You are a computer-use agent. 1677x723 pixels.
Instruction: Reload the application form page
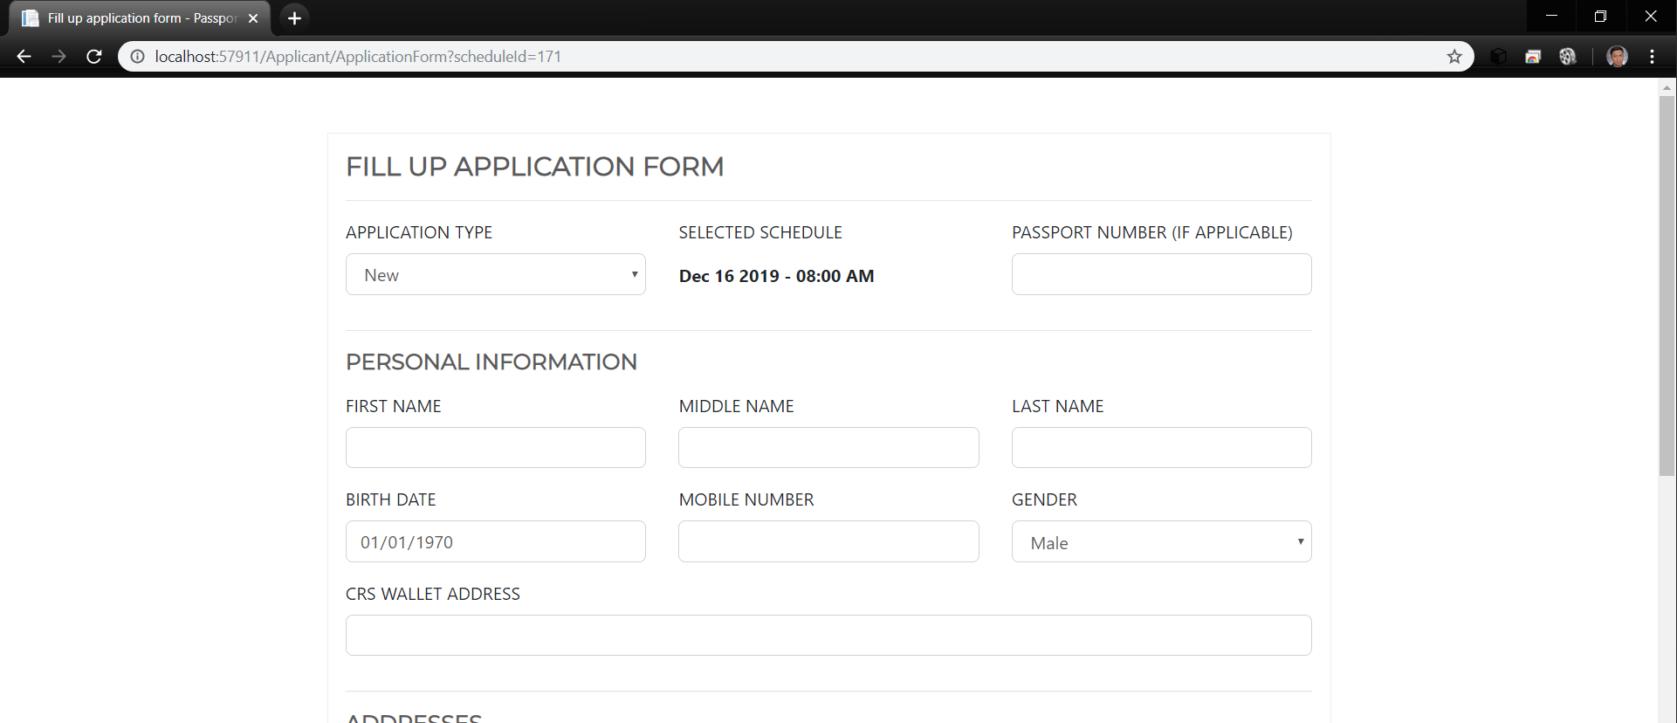tap(94, 57)
